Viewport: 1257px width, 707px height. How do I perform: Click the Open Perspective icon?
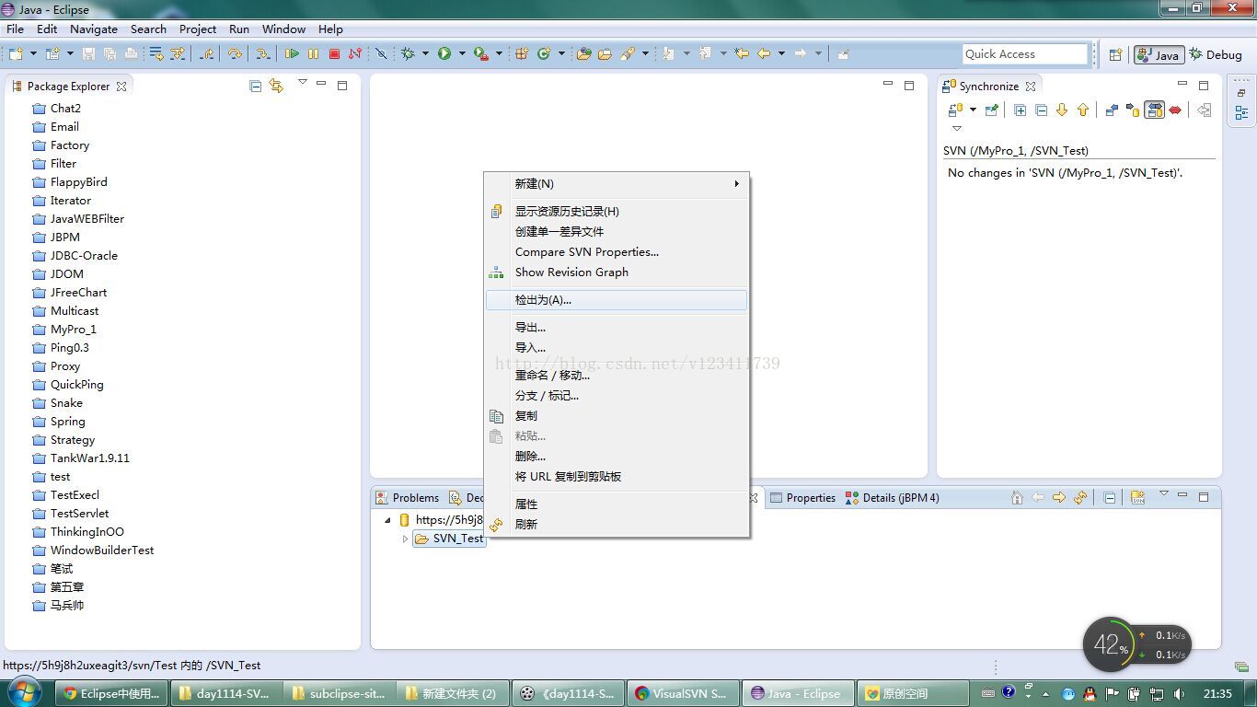coord(1115,54)
